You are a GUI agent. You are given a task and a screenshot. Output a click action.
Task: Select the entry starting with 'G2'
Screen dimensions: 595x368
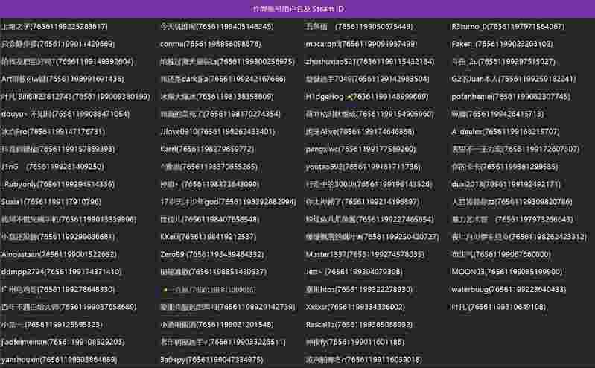click(513, 80)
